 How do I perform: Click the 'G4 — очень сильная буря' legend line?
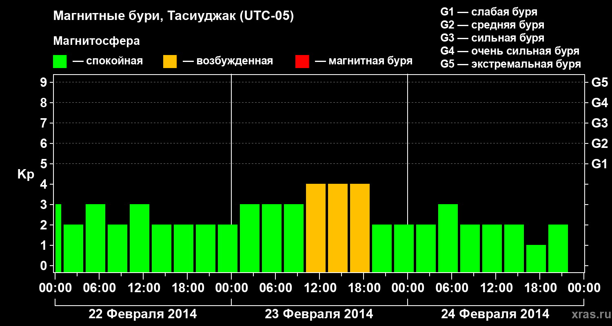(x=510, y=51)
